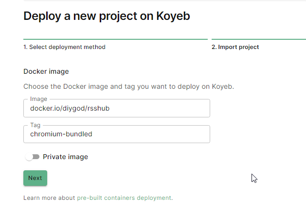
Task: Open the pre-built containers deployment link
Action: pos(124,198)
